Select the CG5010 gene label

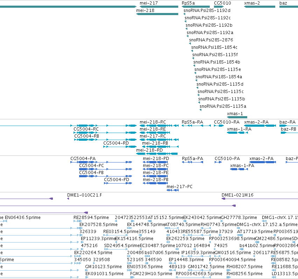click(x=222, y=3)
